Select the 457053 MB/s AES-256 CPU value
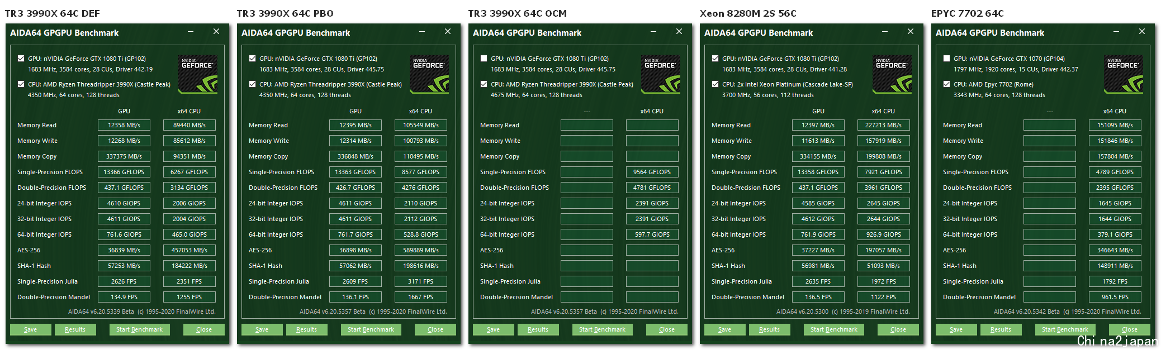 click(x=189, y=250)
